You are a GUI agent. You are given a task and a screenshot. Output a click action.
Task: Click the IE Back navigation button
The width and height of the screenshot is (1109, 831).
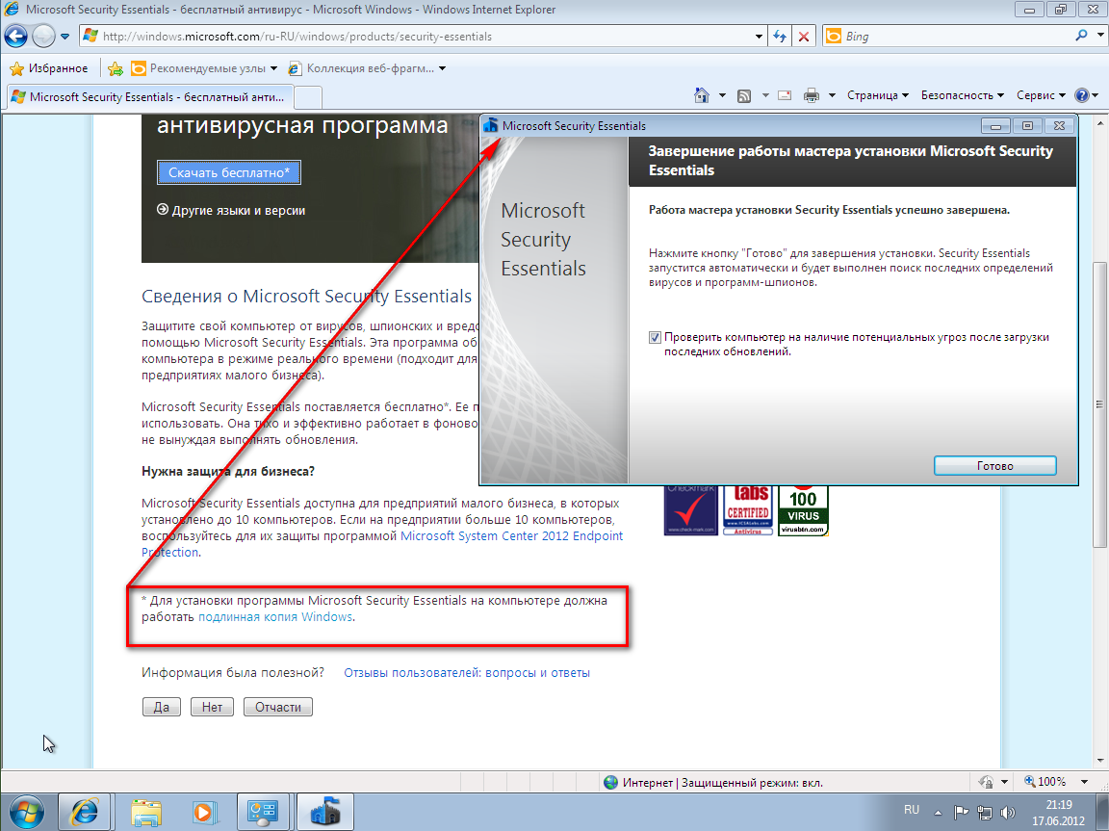(x=15, y=36)
